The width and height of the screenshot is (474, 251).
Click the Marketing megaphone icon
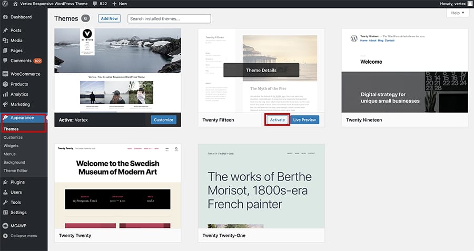pos(5,104)
